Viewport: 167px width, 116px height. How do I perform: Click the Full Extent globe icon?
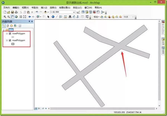coord(16,17)
